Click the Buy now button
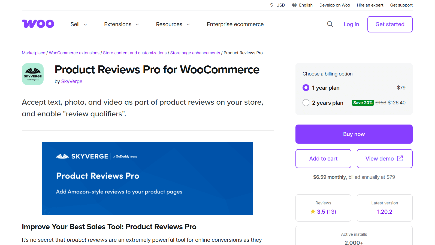This screenshot has width=435, height=245. tap(354, 134)
